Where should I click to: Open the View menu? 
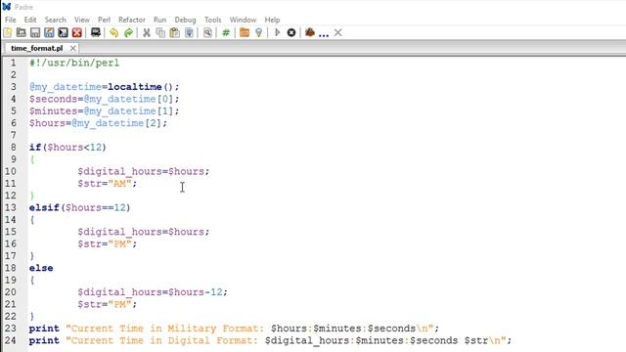point(82,20)
